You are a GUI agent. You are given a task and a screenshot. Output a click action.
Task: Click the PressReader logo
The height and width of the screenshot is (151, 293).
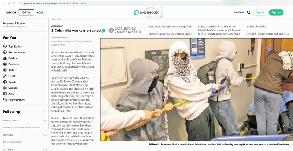point(146,12)
